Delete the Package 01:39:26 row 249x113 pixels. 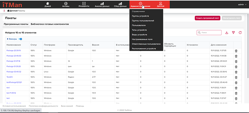(236, 67)
